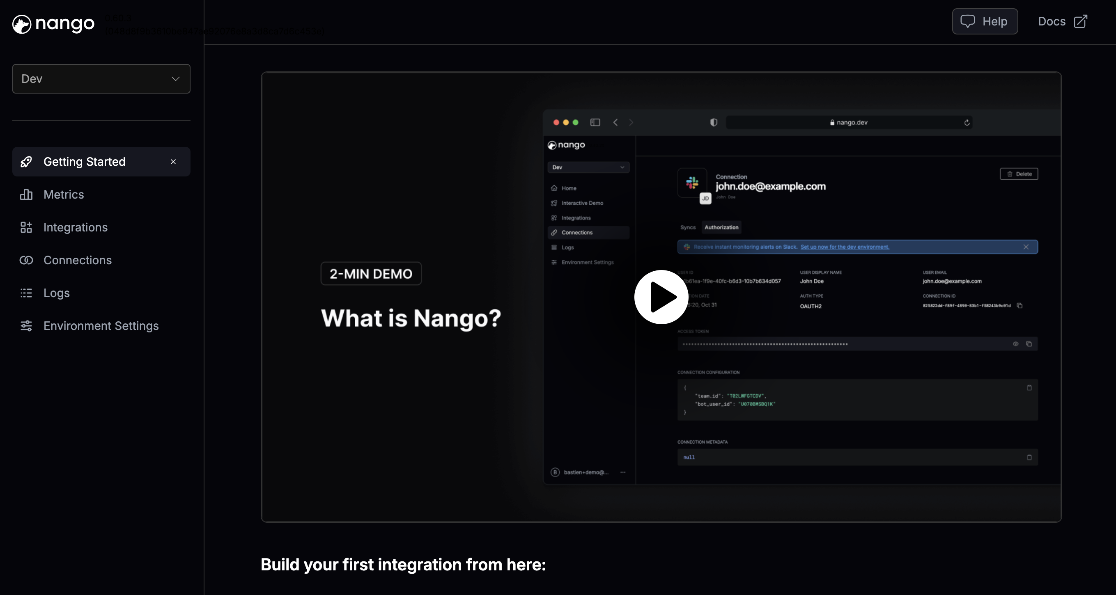1116x595 pixels.
Task: Click the Environment Settings sliders icon
Action: coord(26,326)
